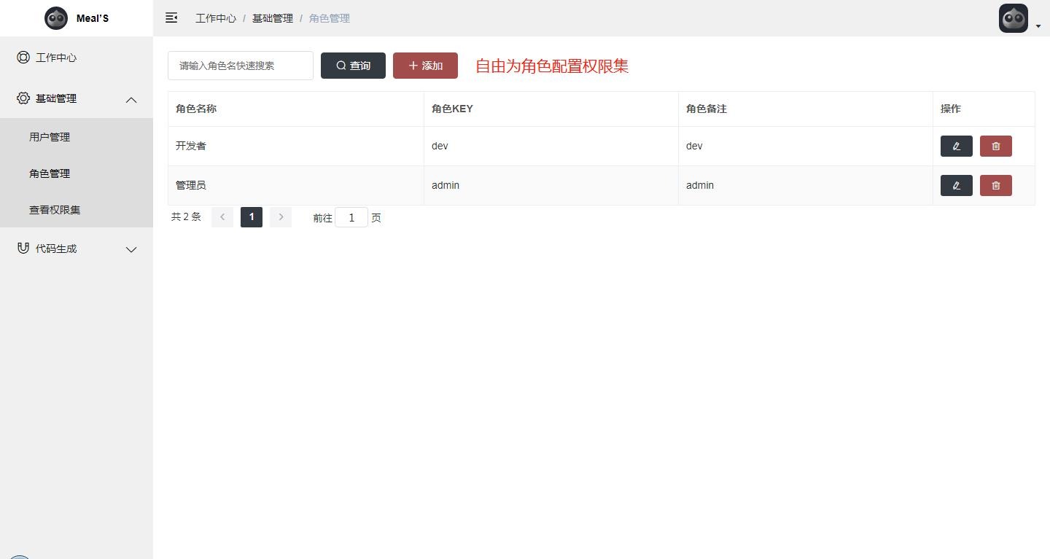Open 查看权限集 sidebar item

tap(55, 210)
